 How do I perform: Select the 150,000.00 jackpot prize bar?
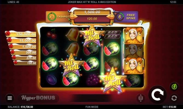point(21,34)
